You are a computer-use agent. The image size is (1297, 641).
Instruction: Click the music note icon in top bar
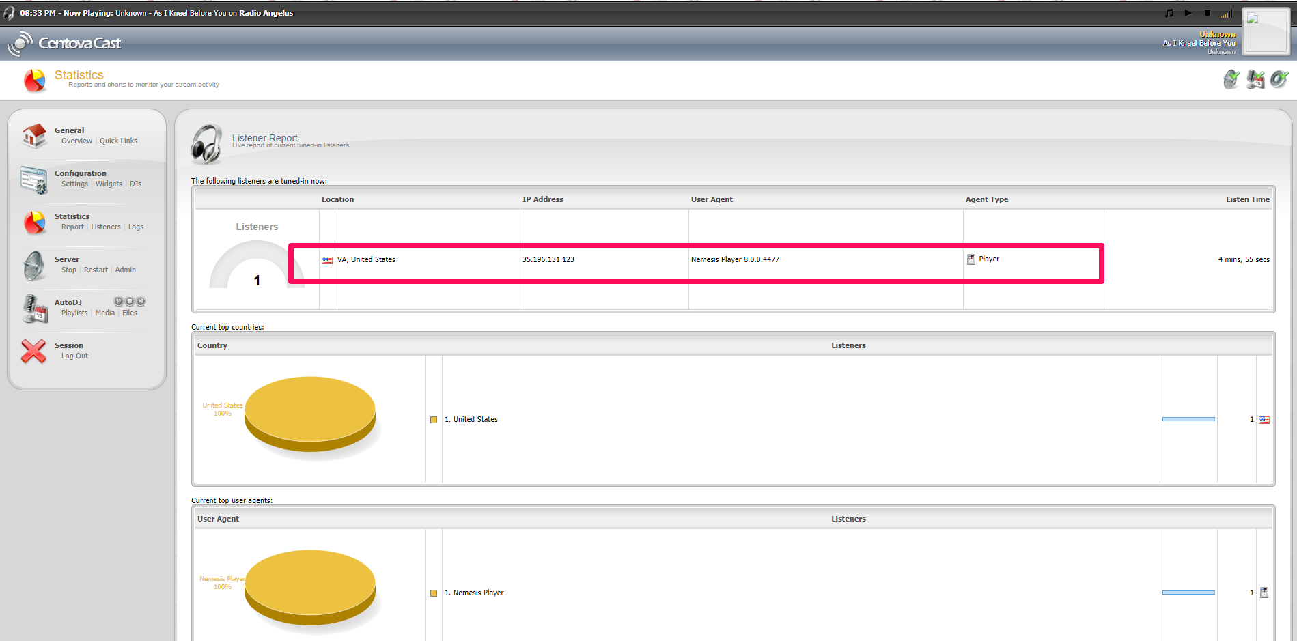[x=1169, y=14]
